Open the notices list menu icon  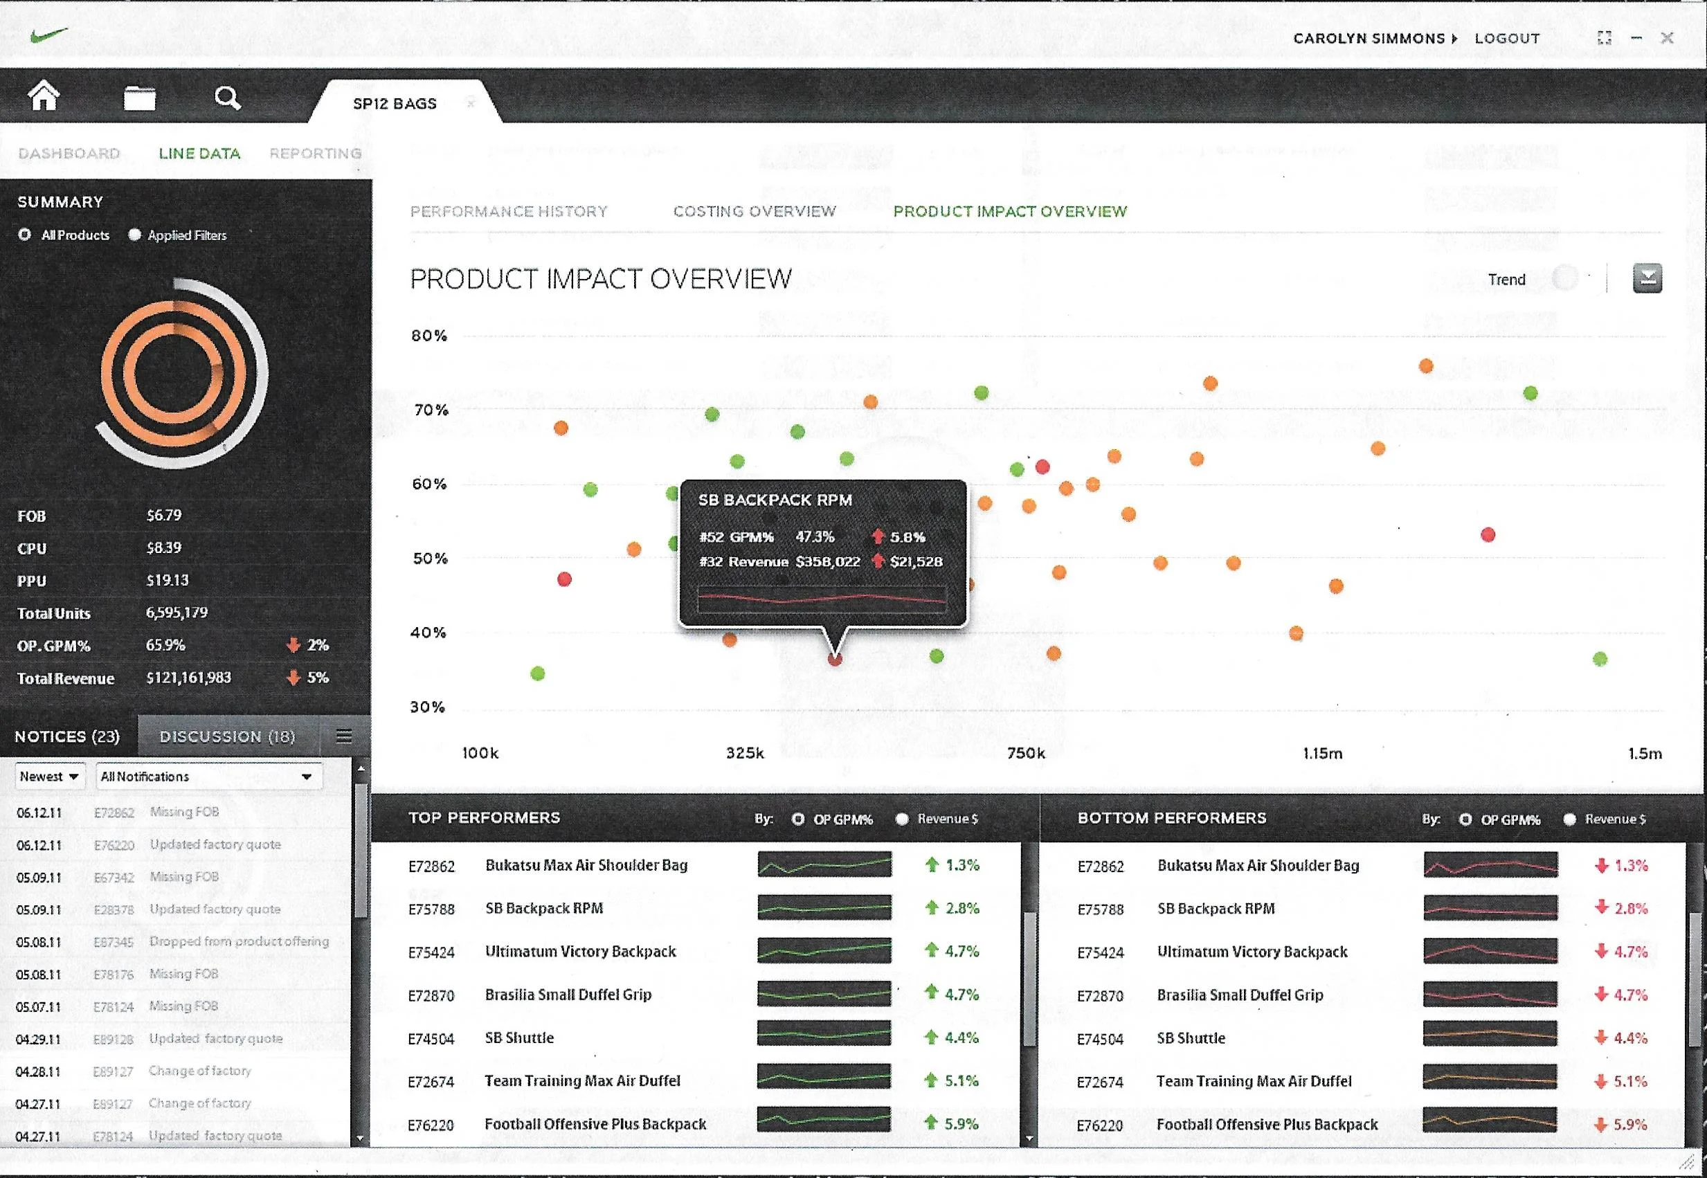pos(344,736)
